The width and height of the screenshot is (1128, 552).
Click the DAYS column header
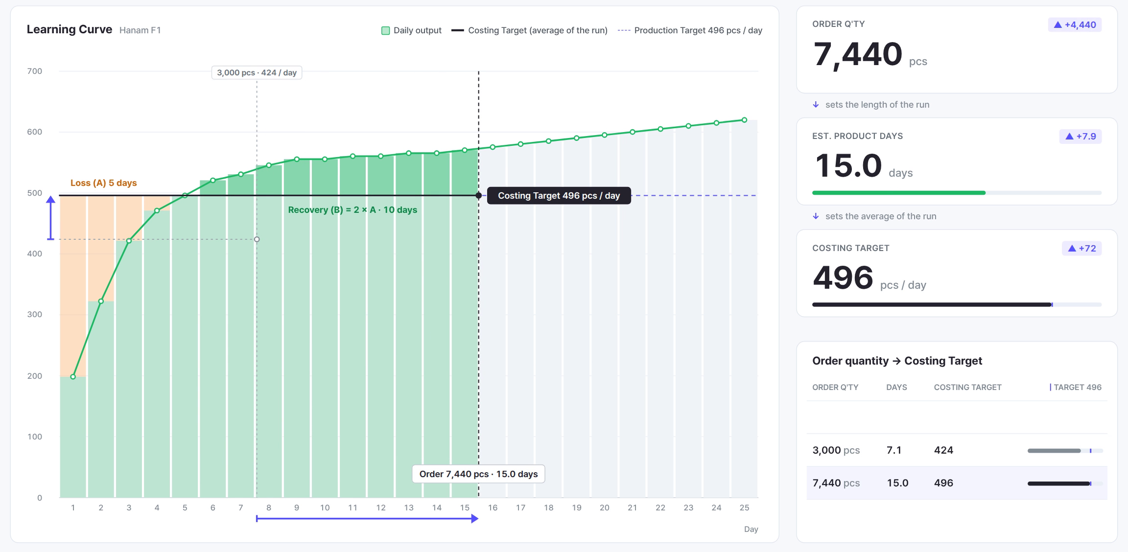click(x=896, y=387)
